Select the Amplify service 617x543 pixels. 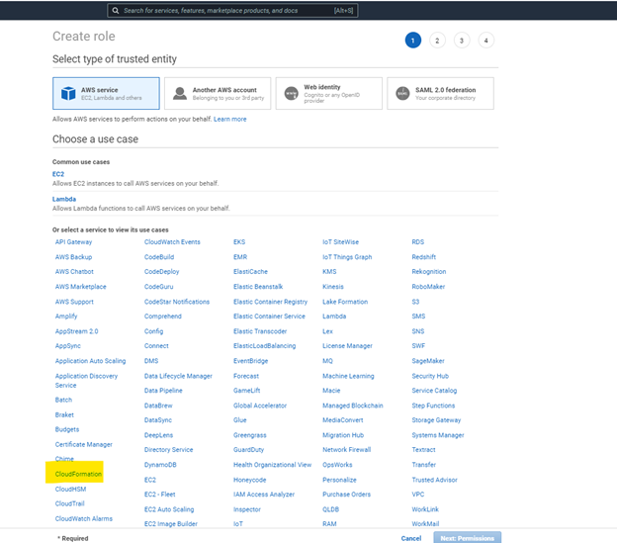click(x=66, y=316)
